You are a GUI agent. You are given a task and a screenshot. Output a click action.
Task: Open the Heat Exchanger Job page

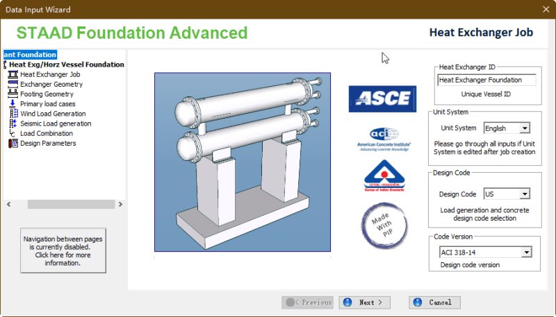pos(50,74)
